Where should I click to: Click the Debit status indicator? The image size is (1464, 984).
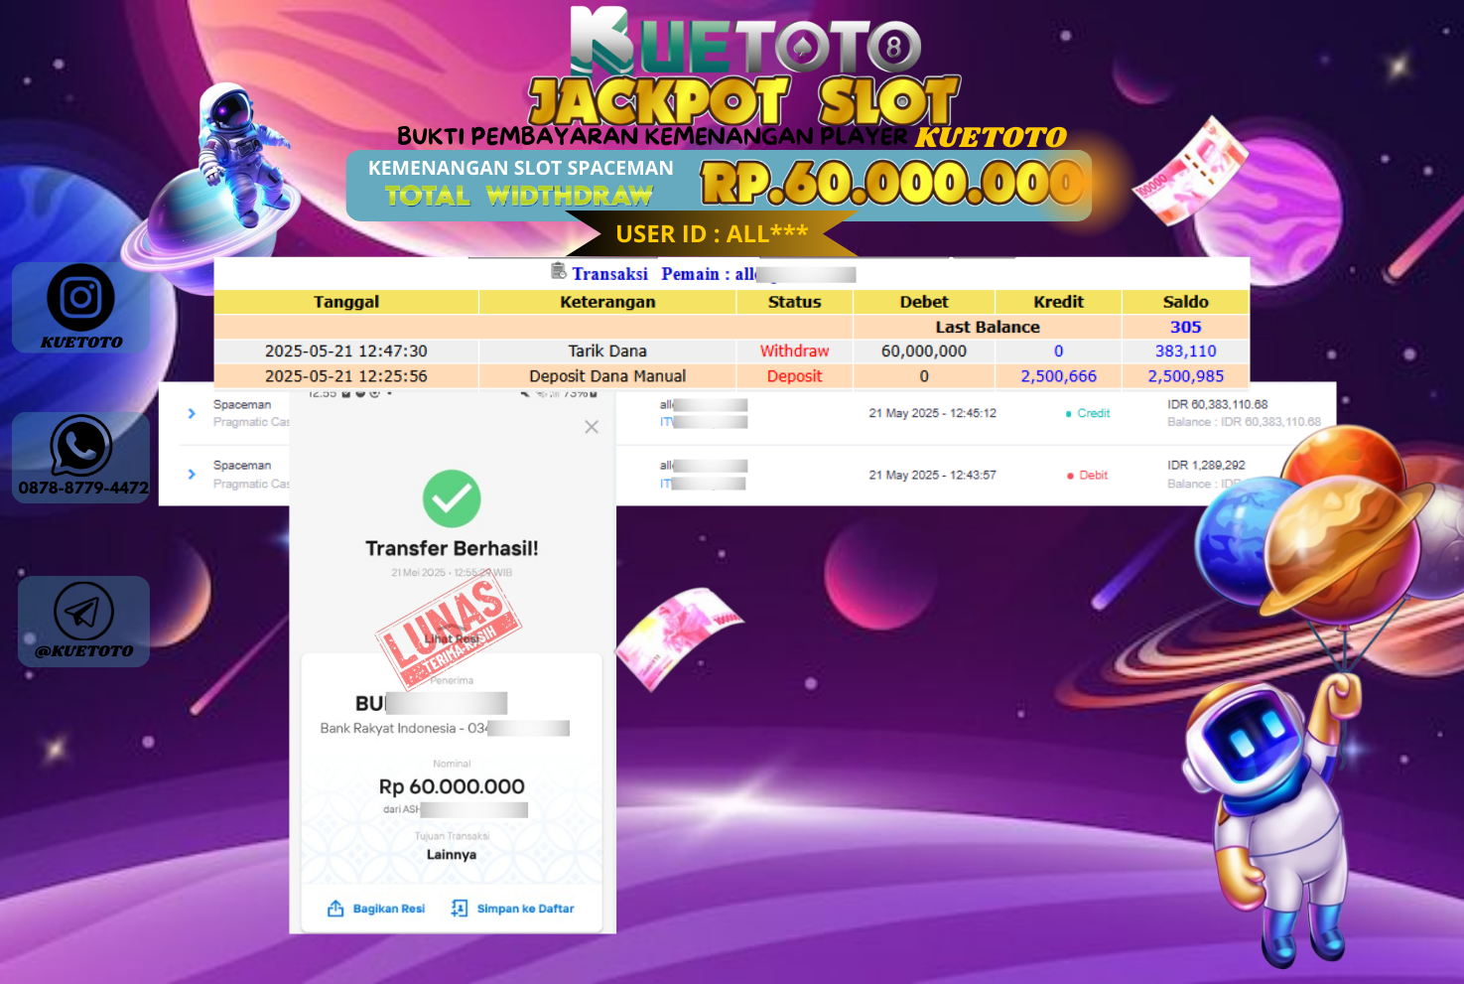tap(1088, 476)
